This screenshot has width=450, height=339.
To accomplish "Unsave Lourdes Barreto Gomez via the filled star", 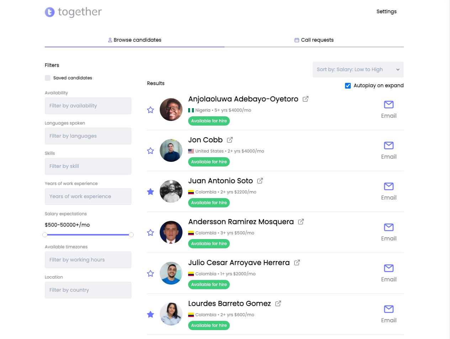I will click(150, 314).
